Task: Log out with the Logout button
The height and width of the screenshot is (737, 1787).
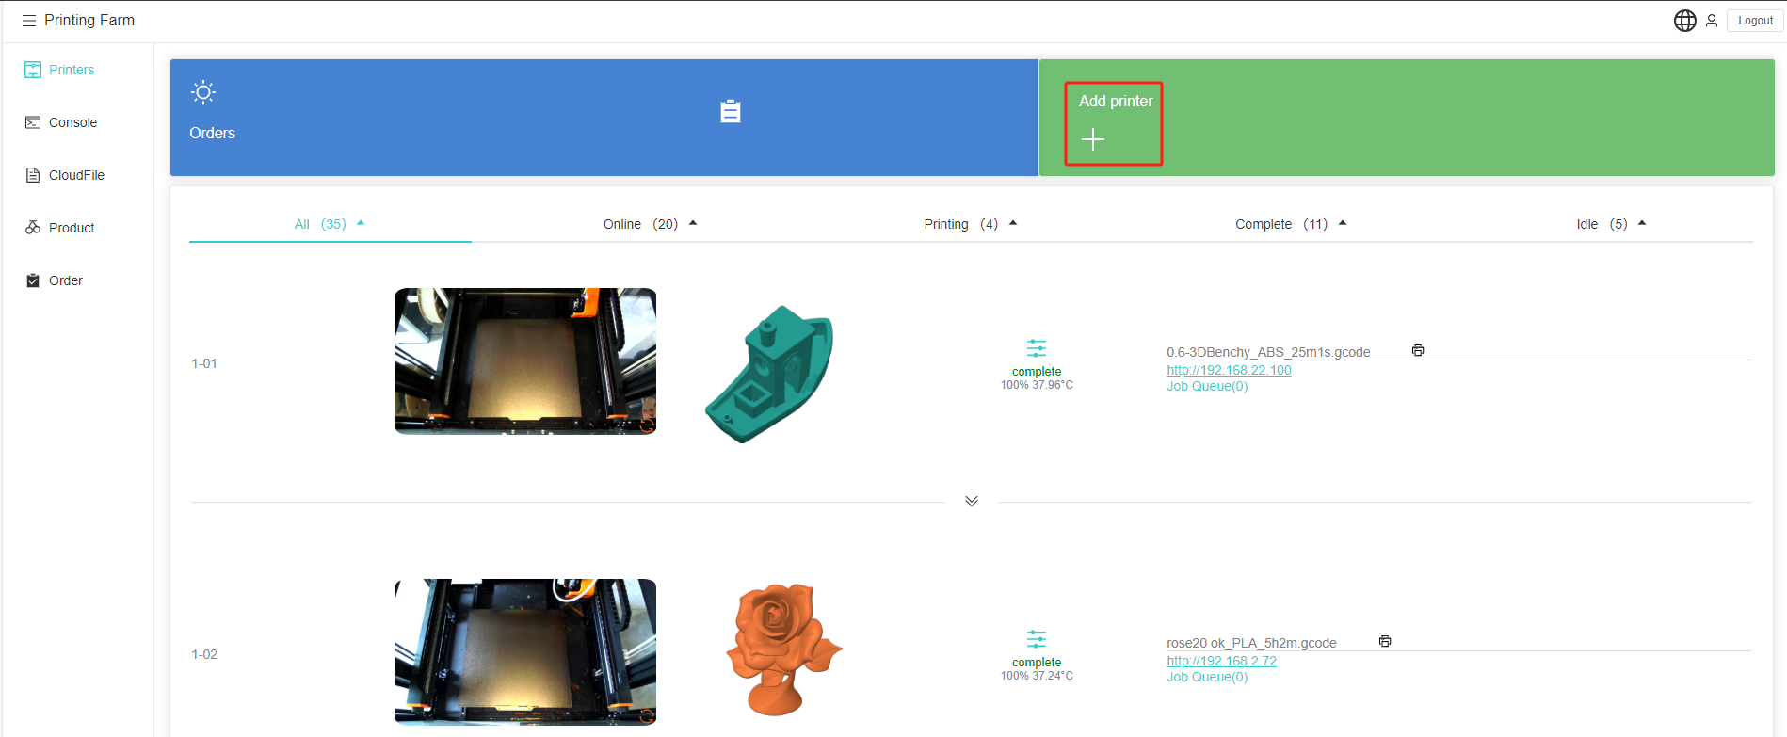Action: pyautogui.click(x=1755, y=21)
